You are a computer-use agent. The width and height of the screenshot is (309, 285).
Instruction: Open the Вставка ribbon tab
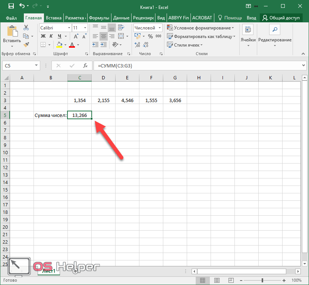54,18
